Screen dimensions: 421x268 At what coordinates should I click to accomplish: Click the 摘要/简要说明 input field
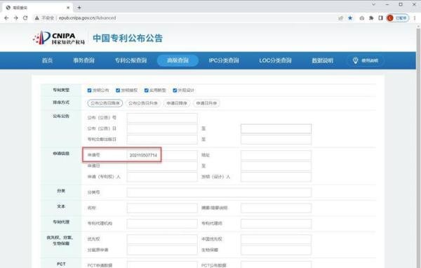pyautogui.click(x=276, y=208)
